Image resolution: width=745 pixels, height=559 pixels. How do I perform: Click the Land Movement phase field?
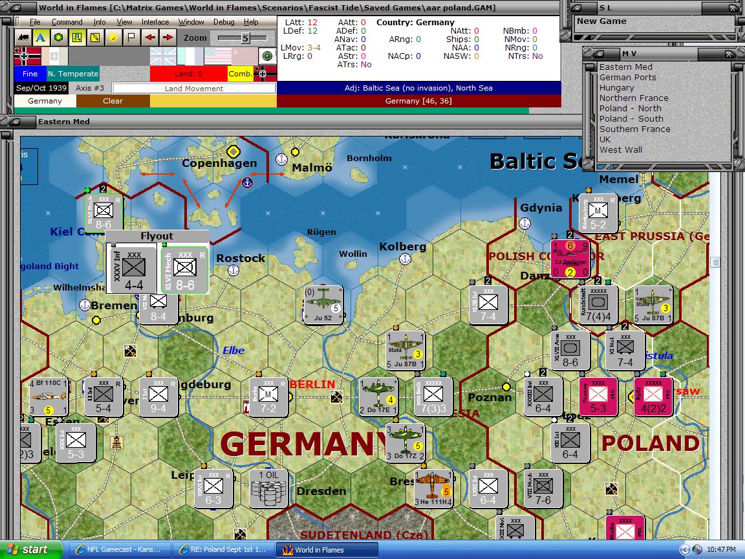pos(194,89)
